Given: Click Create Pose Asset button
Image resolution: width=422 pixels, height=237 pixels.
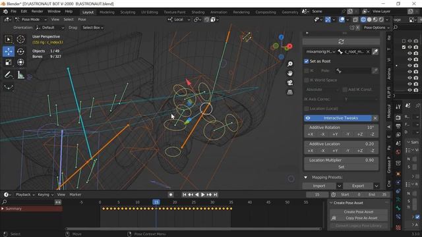Looking at the screenshot, I should [x=359, y=212].
